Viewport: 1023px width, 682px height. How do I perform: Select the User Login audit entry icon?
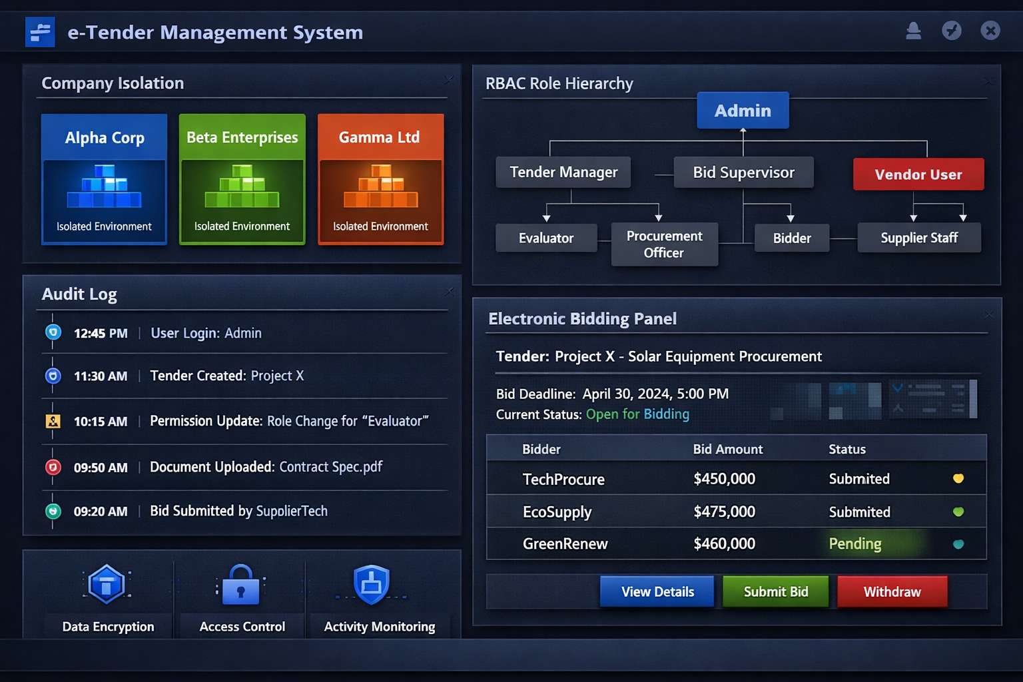53,332
